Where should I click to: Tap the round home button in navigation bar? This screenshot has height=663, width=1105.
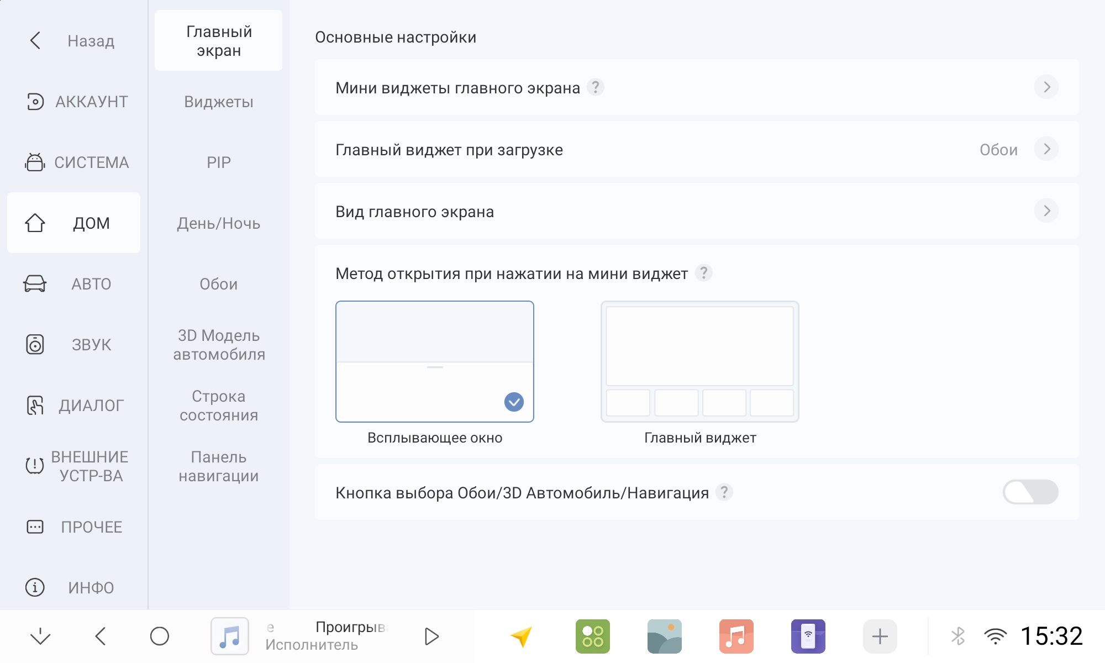pos(159,636)
